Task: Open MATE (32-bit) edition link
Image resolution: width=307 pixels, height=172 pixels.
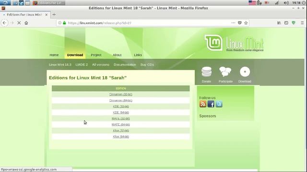Action: click(121, 118)
